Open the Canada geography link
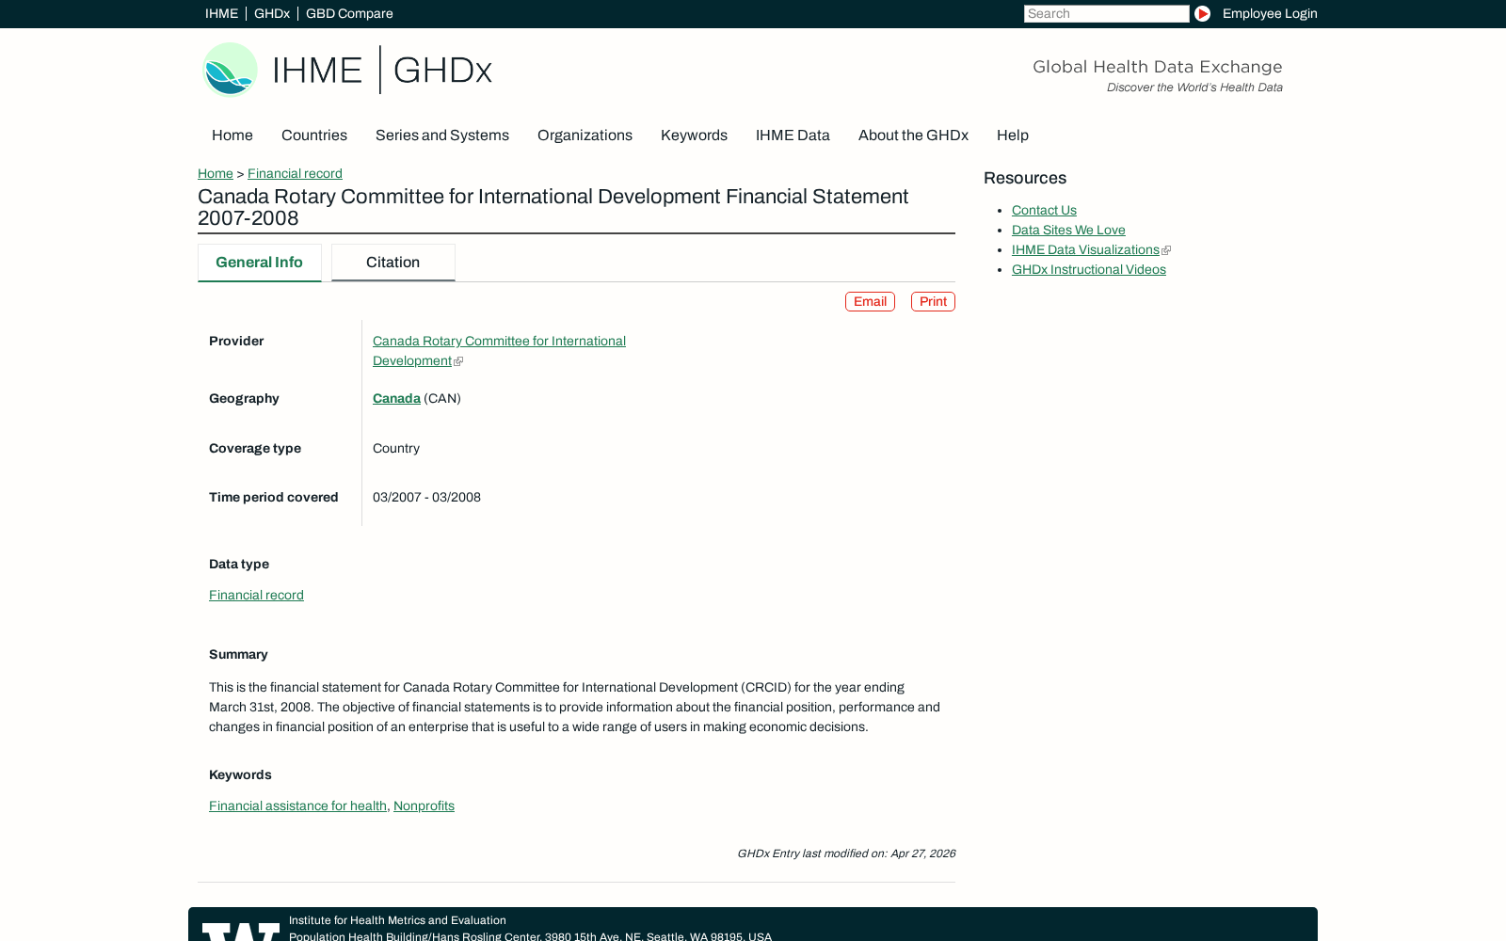 [396, 398]
